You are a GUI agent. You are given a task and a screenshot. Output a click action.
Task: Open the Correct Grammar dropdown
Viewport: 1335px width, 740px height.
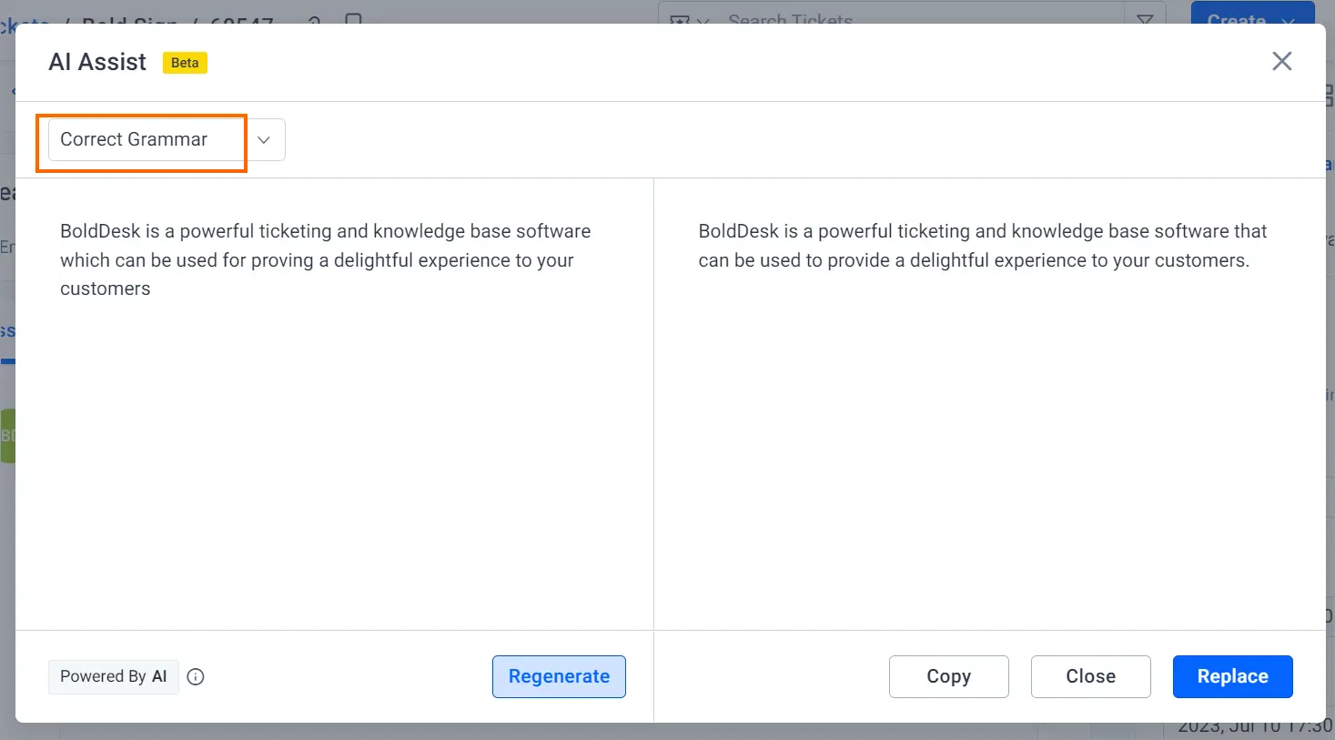point(167,139)
